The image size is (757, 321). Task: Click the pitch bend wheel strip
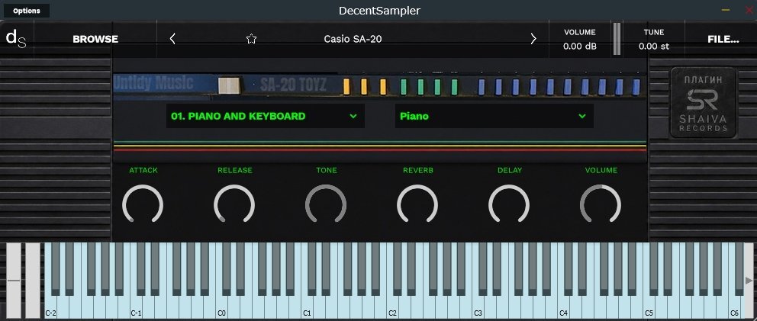pyautogui.click(x=14, y=280)
